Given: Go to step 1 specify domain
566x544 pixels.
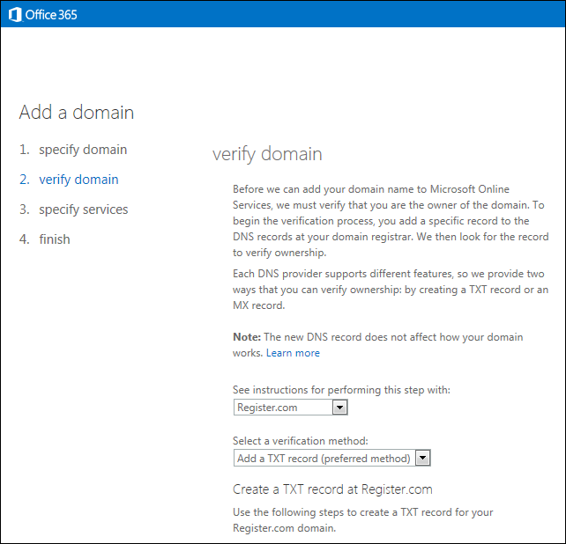Looking at the screenshot, I should tap(73, 150).
